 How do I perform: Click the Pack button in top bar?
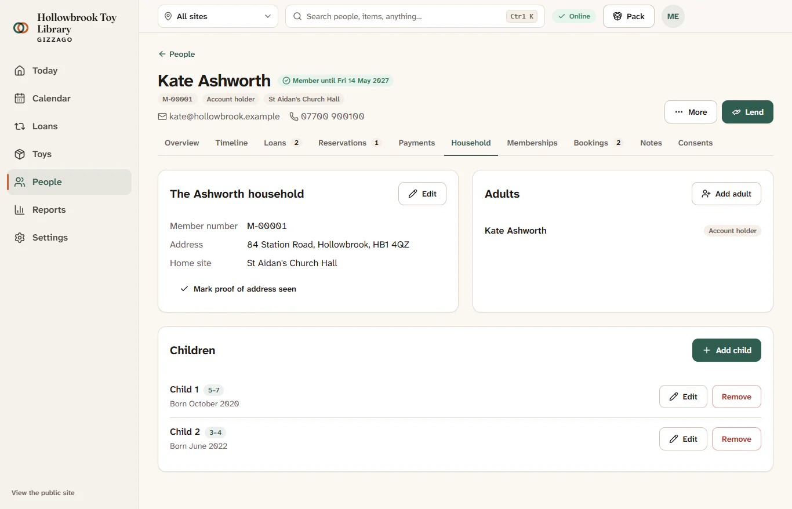[x=628, y=16]
